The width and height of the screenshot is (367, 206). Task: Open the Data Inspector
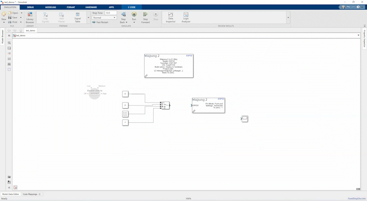pos(171,17)
